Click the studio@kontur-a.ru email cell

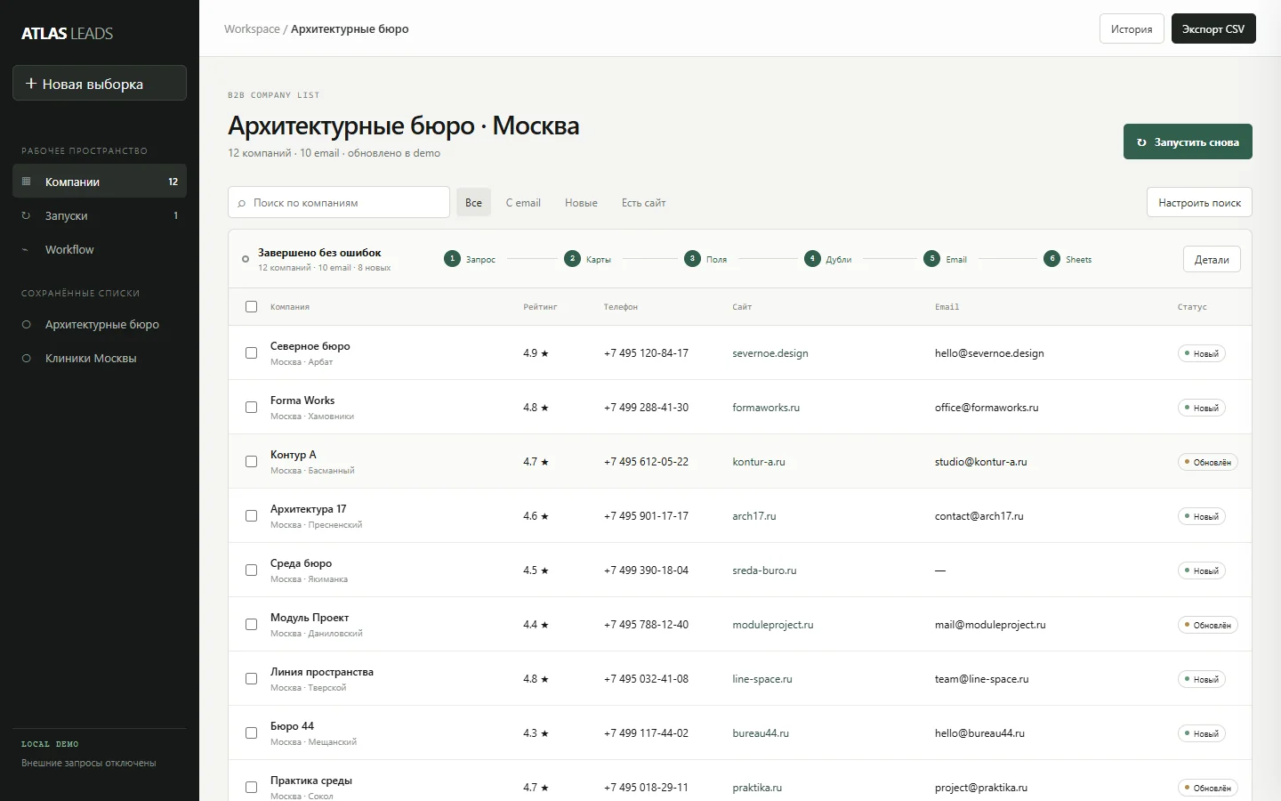click(x=980, y=462)
